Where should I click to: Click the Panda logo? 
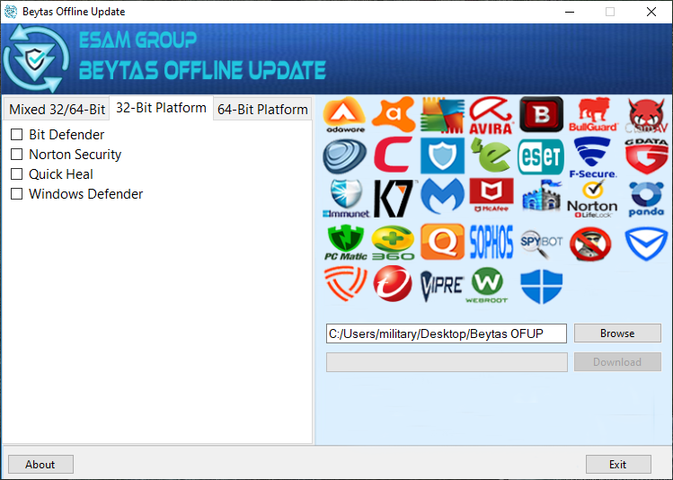point(646,200)
